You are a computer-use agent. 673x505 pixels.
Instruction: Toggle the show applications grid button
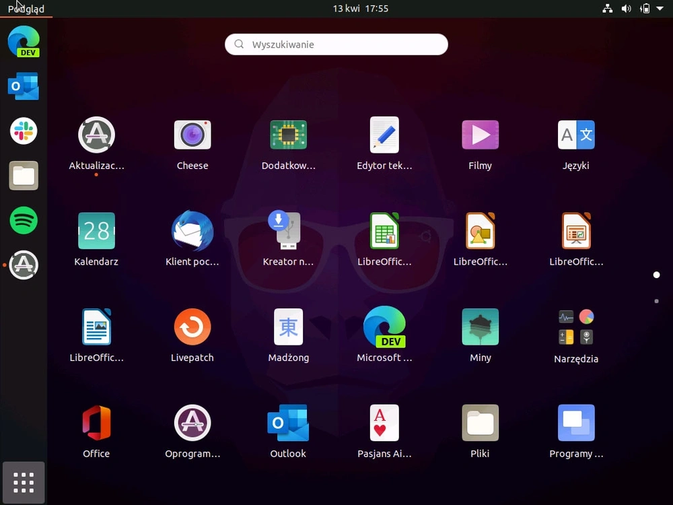point(24,483)
